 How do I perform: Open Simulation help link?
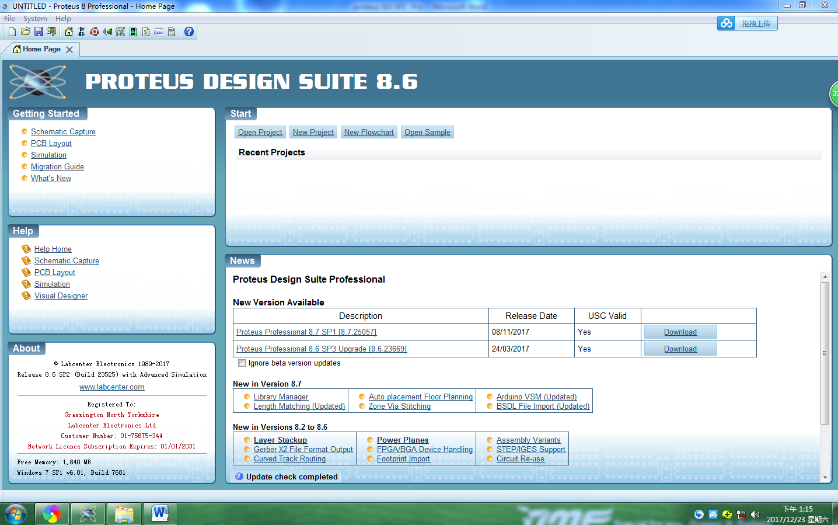point(52,284)
